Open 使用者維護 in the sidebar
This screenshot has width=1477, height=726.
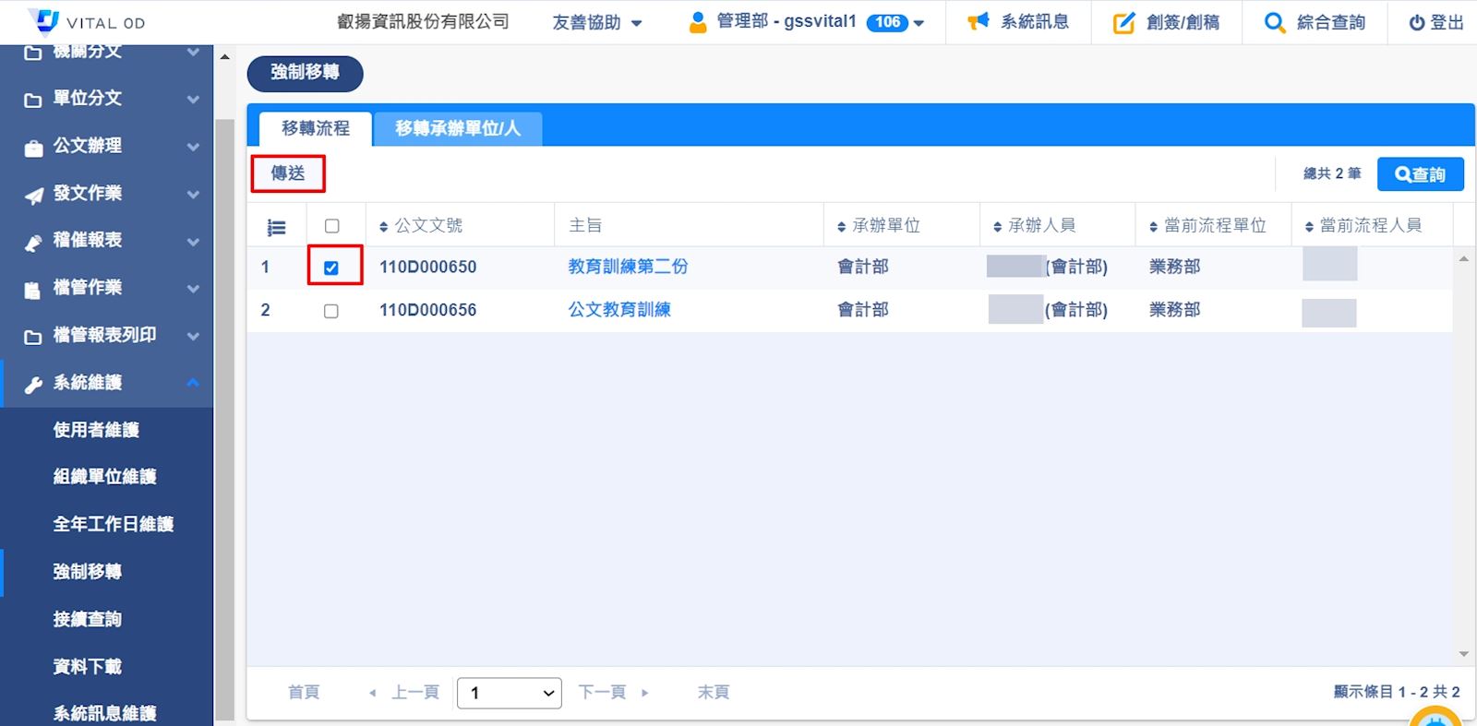[96, 430]
